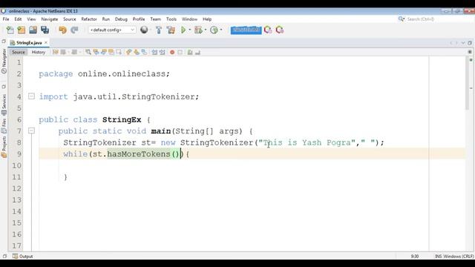The height and width of the screenshot is (267, 475).
Task: Open the Edit menu
Action: 18,19
